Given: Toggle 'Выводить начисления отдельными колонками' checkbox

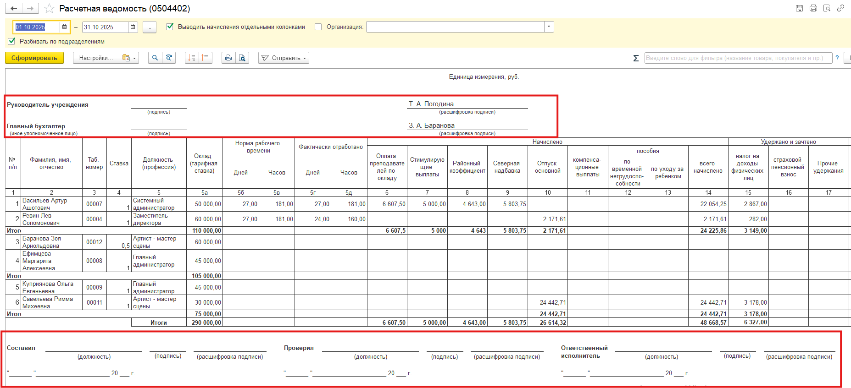Looking at the screenshot, I should point(170,27).
